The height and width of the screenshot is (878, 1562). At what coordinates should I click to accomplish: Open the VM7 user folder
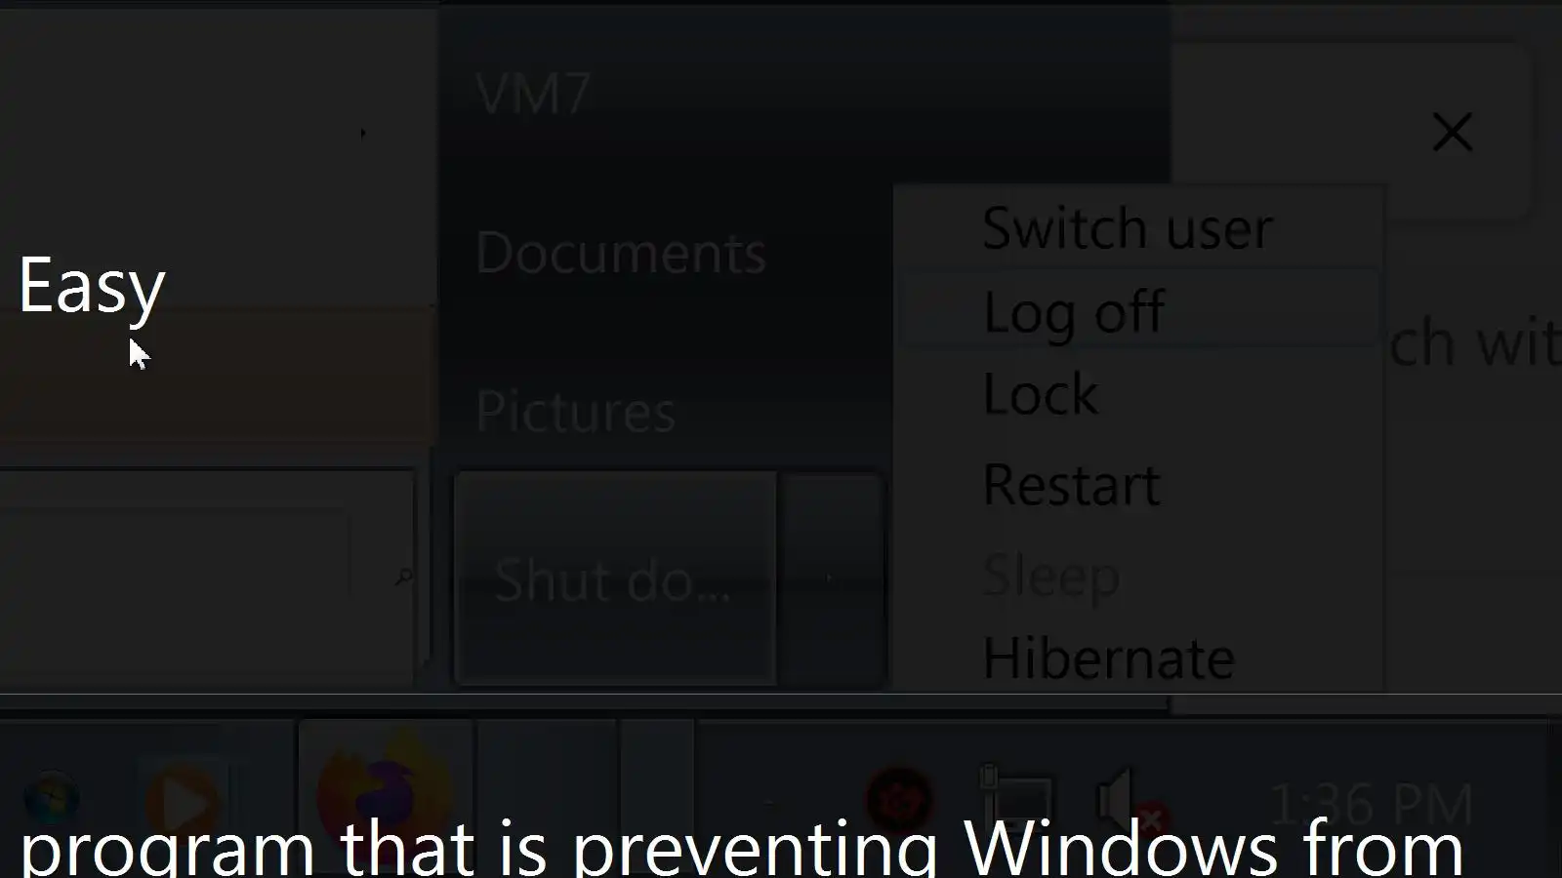click(x=533, y=94)
